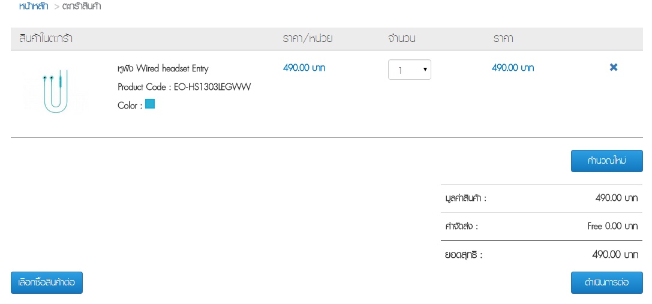This screenshot has height=304, width=652.
Task: Click the item's line total price
Action: pos(513,68)
